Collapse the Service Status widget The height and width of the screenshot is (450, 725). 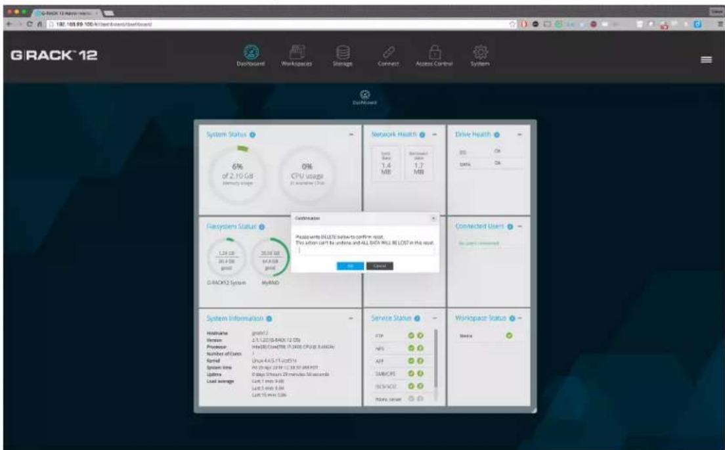[435, 319]
